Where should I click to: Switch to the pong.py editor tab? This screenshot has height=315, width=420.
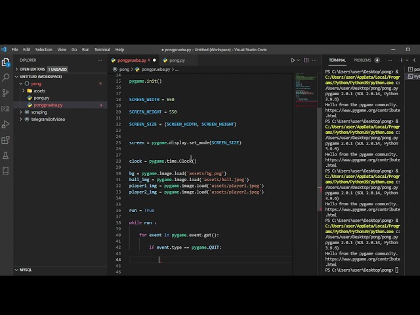point(178,60)
